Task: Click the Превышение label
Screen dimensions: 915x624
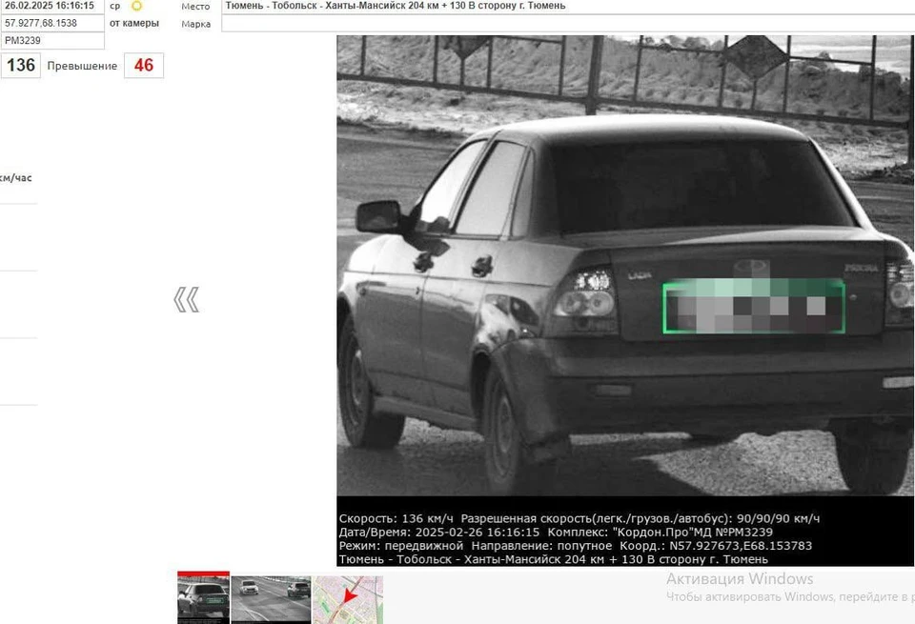Action: tap(82, 66)
